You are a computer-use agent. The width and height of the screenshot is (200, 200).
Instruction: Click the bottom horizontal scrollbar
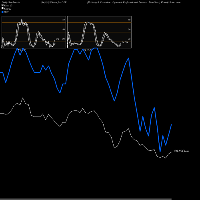[86, 199]
